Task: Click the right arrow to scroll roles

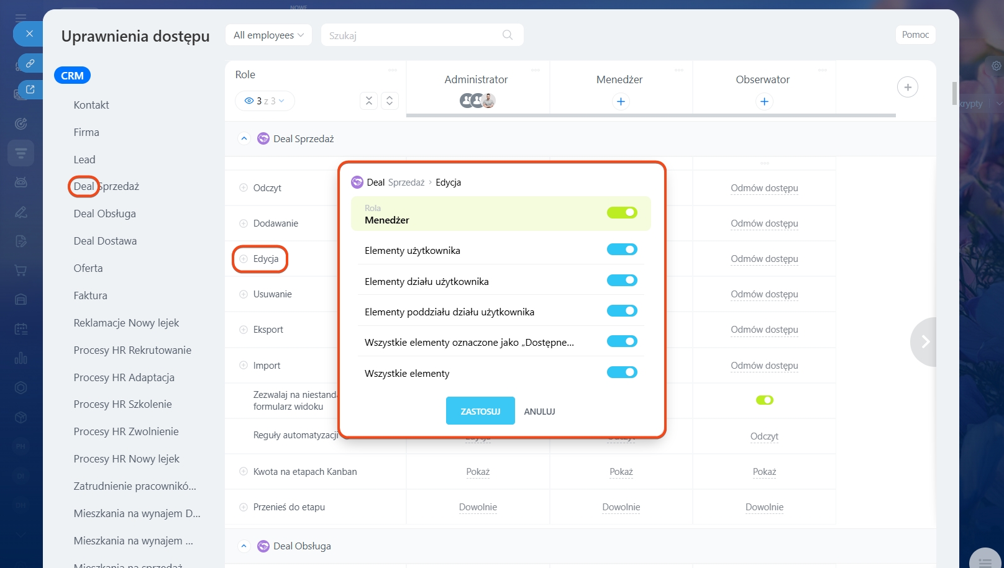Action: click(x=924, y=341)
